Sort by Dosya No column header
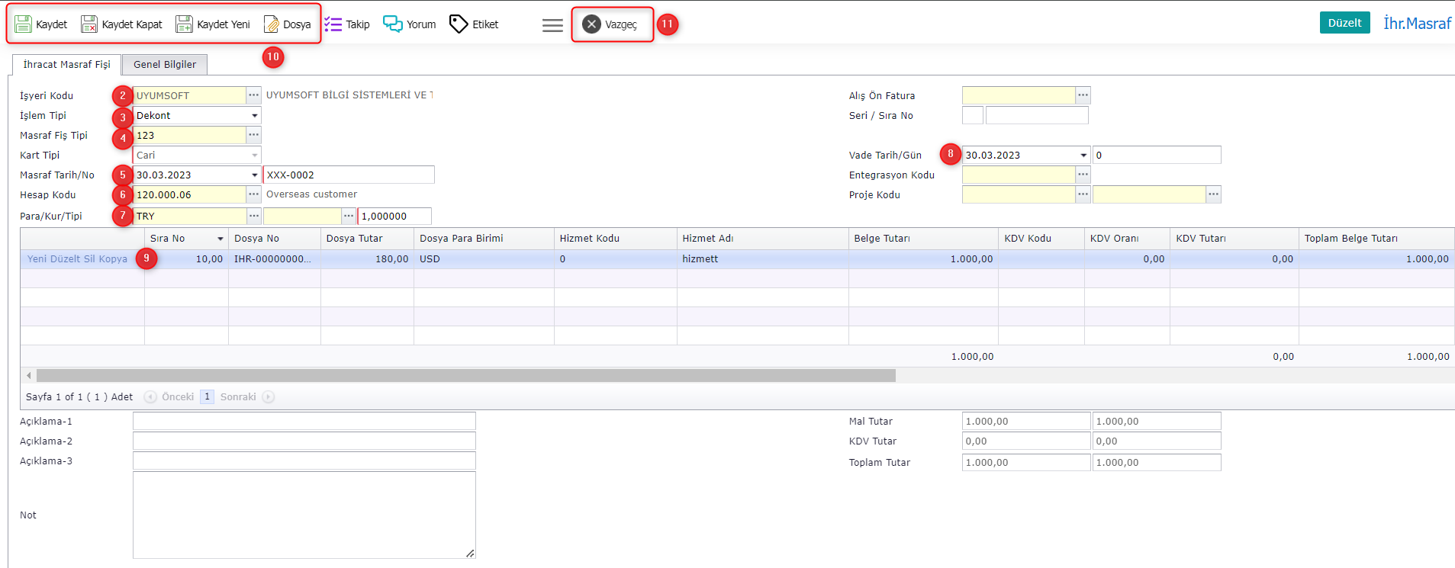1455x568 pixels. coord(274,239)
